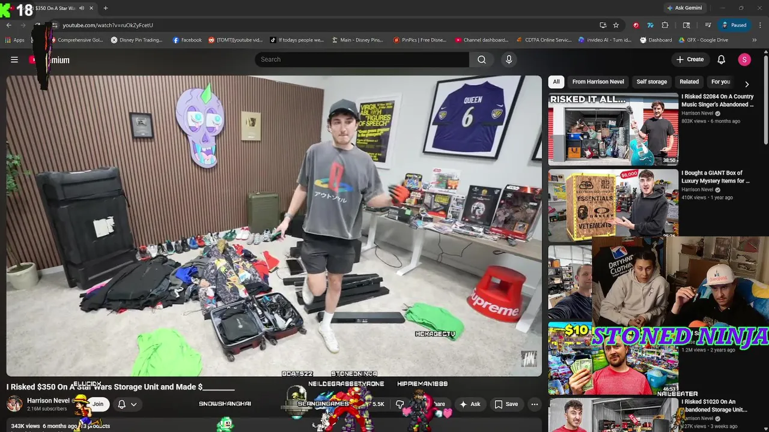Screen dimensions: 769x432
Task: Click the Ask button below the video
Action: 470,404
